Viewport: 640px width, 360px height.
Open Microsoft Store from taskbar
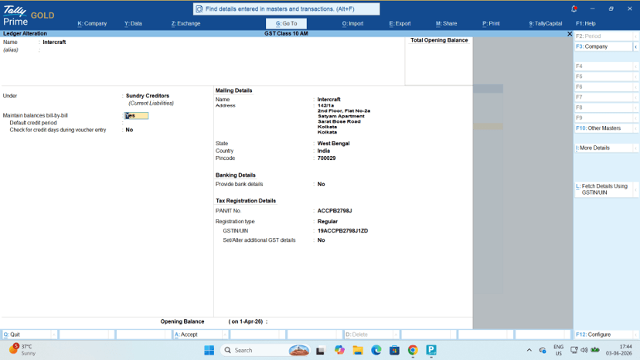click(x=394, y=350)
